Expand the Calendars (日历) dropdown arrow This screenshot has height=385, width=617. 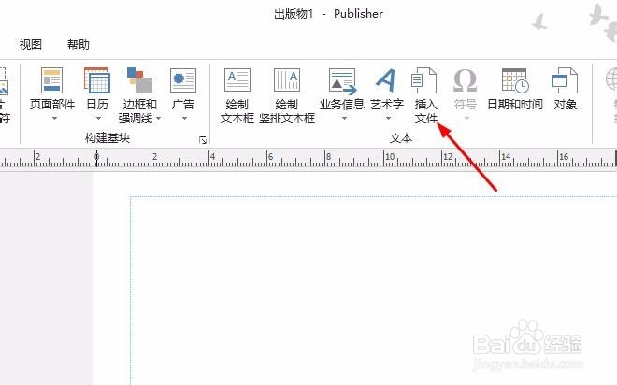point(98,118)
